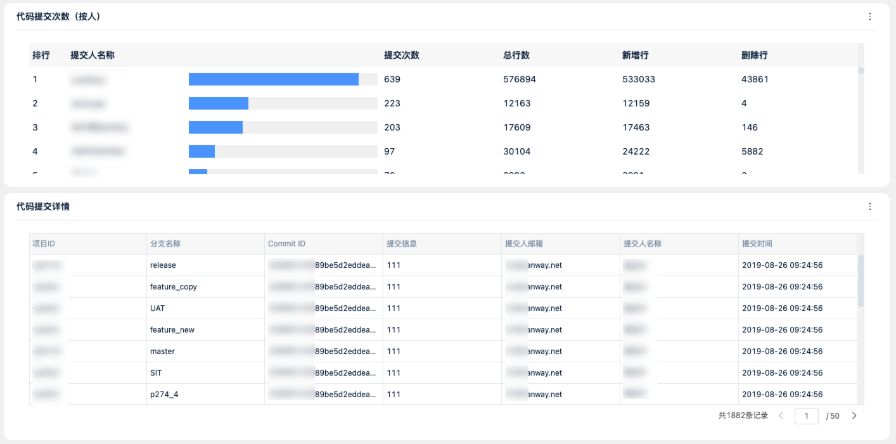896x444 pixels.
Task: Click the 提交人名称 header in ranking table
Action: (93, 55)
